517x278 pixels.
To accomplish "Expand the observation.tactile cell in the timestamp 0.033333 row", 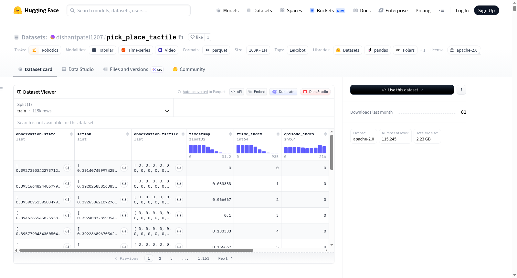I will point(179,184).
